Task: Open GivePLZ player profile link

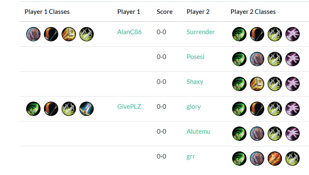Action: coord(129,107)
